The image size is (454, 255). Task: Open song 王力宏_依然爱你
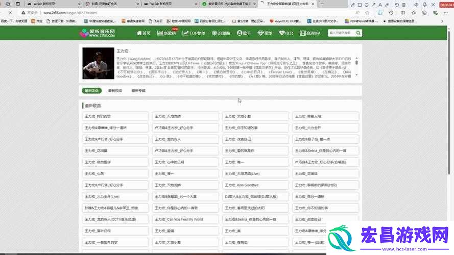pyautogui.click(x=115, y=162)
